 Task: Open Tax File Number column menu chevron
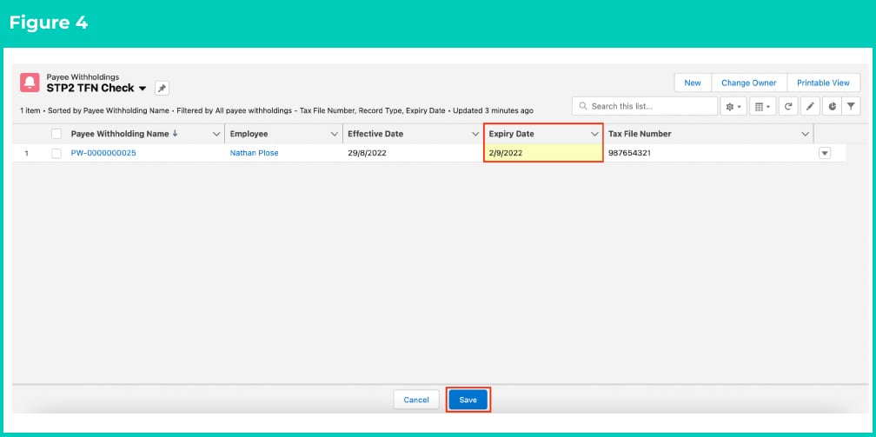[805, 134]
